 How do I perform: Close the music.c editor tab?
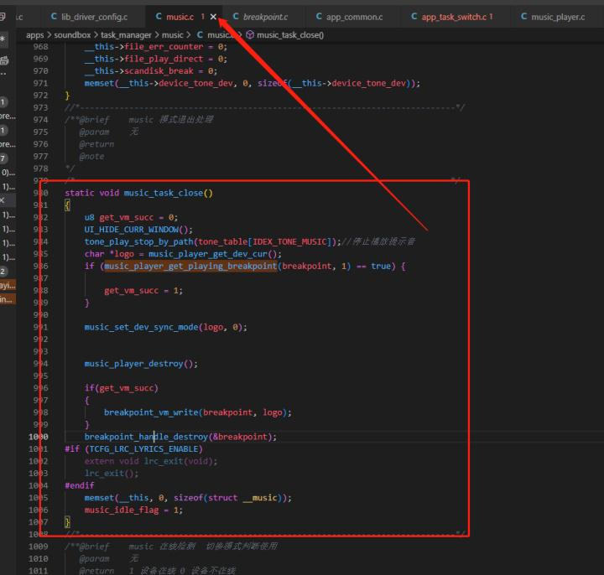[213, 17]
